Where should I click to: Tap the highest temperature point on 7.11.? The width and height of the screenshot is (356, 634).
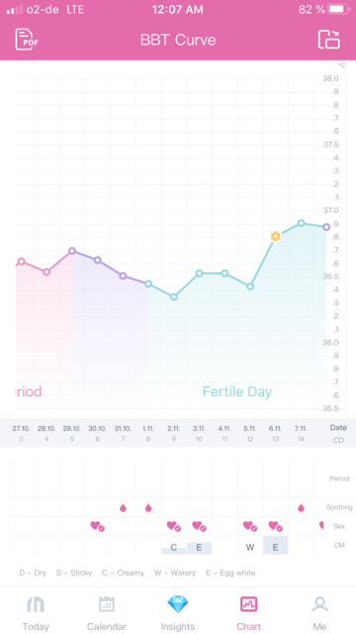point(301,223)
